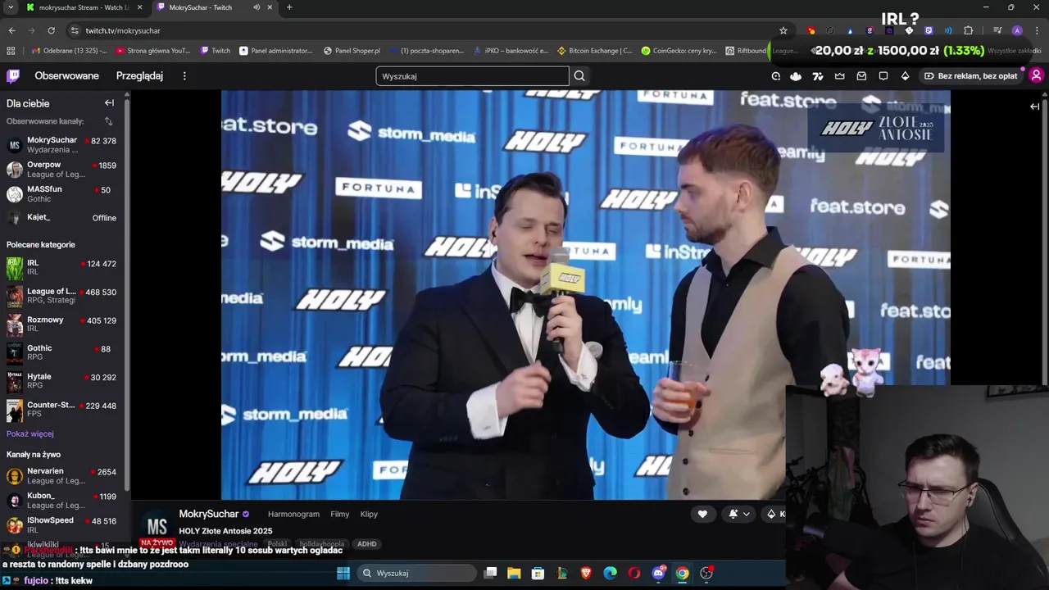Go back using the browser back arrow
This screenshot has width=1049, height=590.
click(x=11, y=30)
